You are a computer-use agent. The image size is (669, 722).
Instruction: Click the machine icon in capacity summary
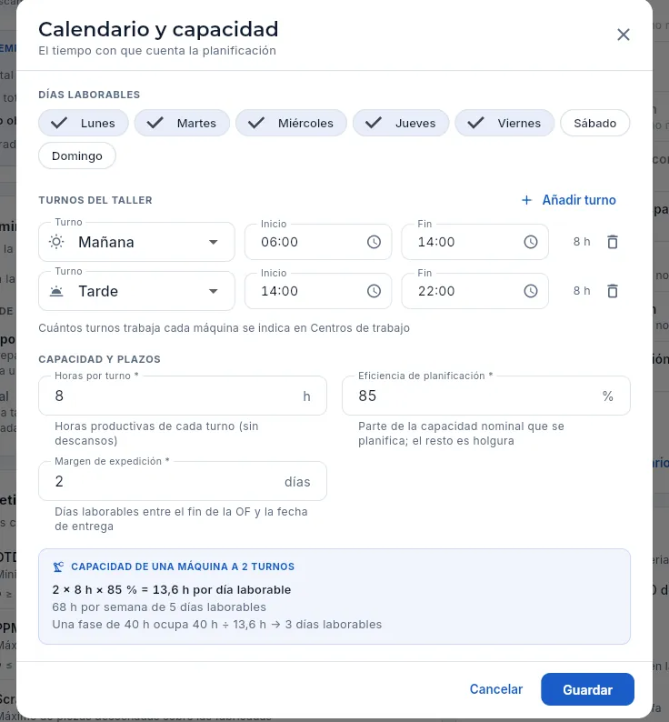[x=58, y=567]
